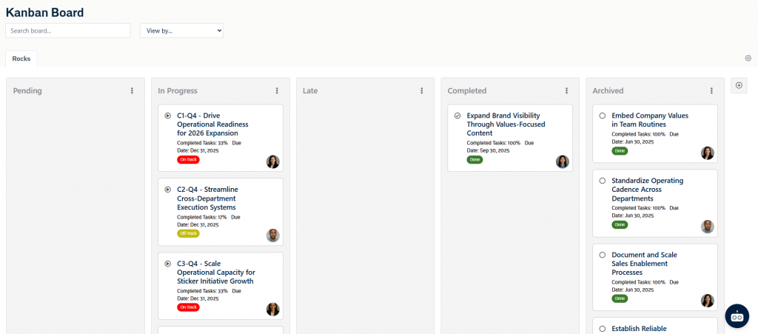Open the board settings gear icon
758x334 pixels.
coord(748,59)
